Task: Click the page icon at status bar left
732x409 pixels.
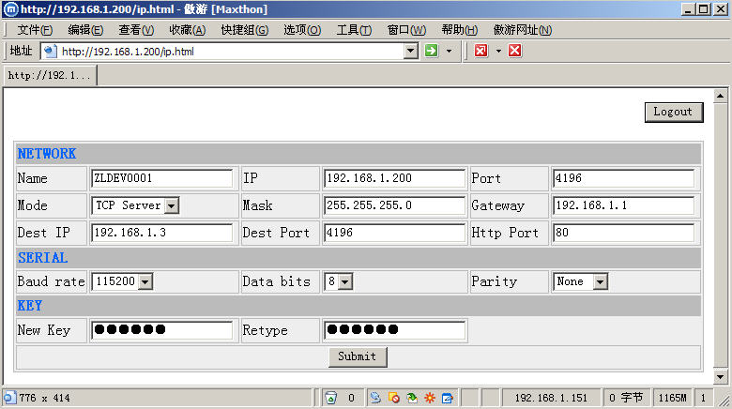Action: pos(9,398)
